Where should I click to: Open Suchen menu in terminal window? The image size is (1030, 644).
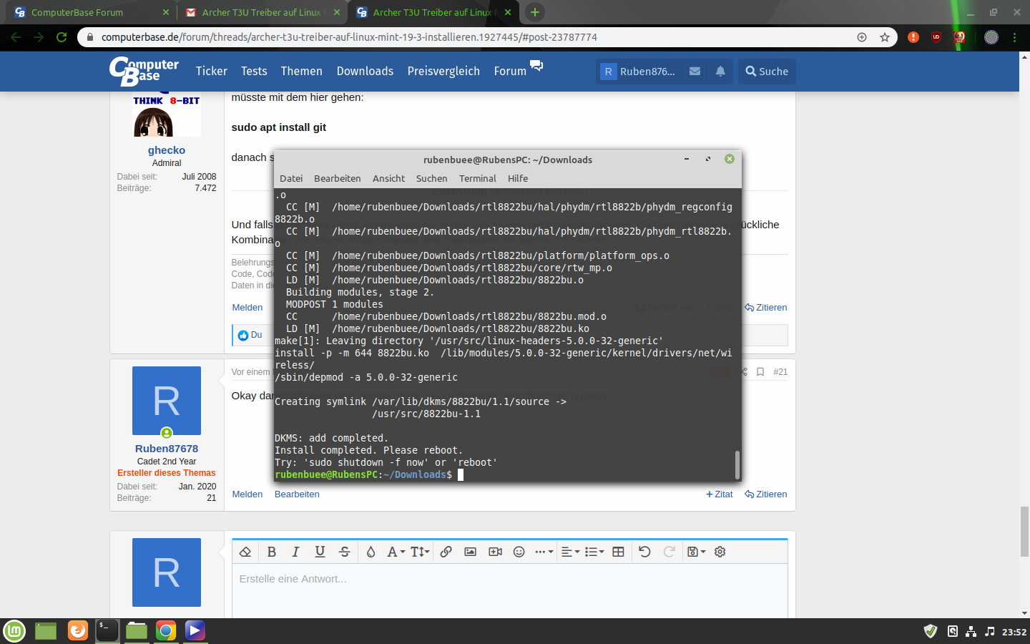(431, 178)
